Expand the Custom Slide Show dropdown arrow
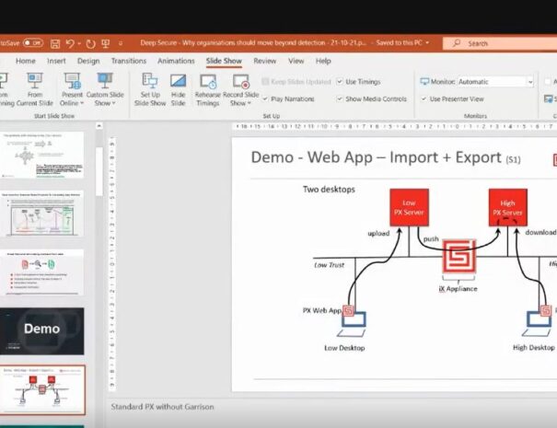 pyautogui.click(x=113, y=103)
